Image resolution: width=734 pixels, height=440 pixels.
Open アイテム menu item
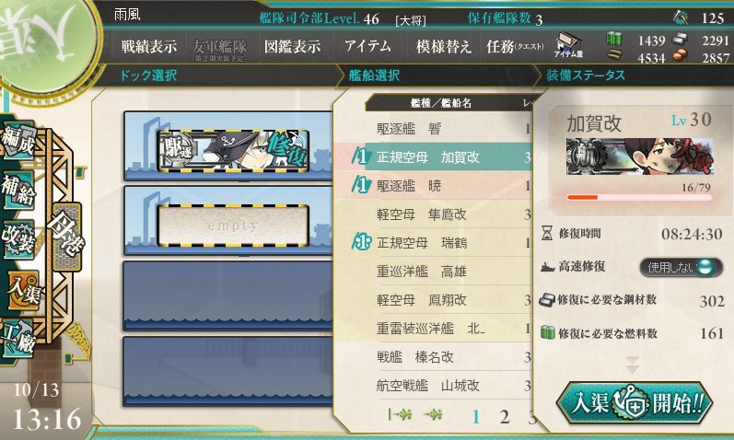367,46
